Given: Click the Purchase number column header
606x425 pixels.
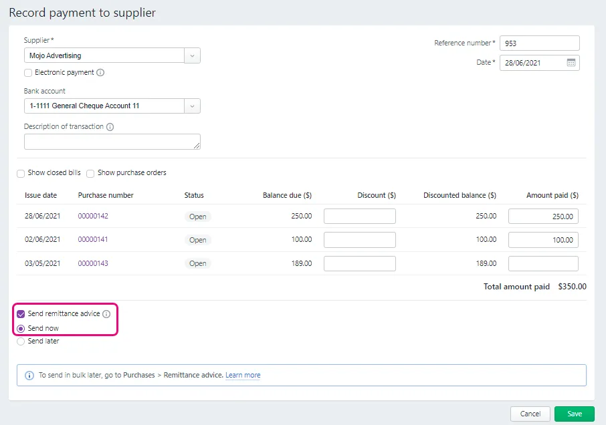Looking at the screenshot, I should point(106,195).
